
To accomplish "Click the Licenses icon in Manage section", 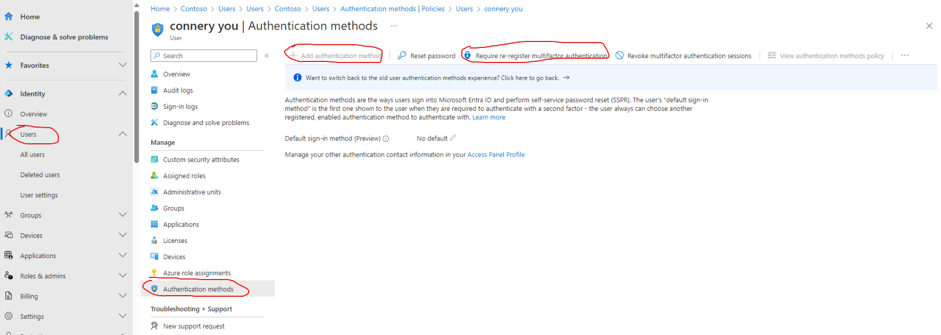I will pos(154,240).
